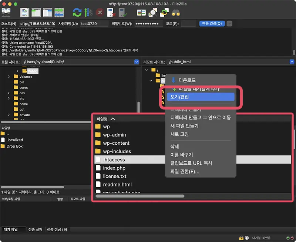Toggle remote directory tree display icon
This screenshot has width=296, height=242.
click(x=47, y=13)
